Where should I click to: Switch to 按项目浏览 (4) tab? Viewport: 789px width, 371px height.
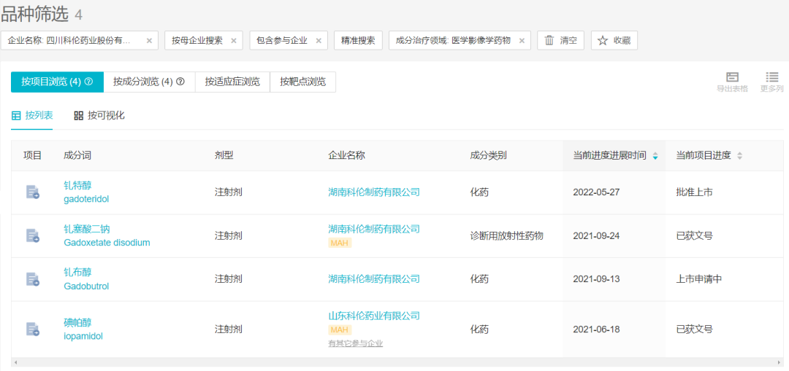point(57,82)
